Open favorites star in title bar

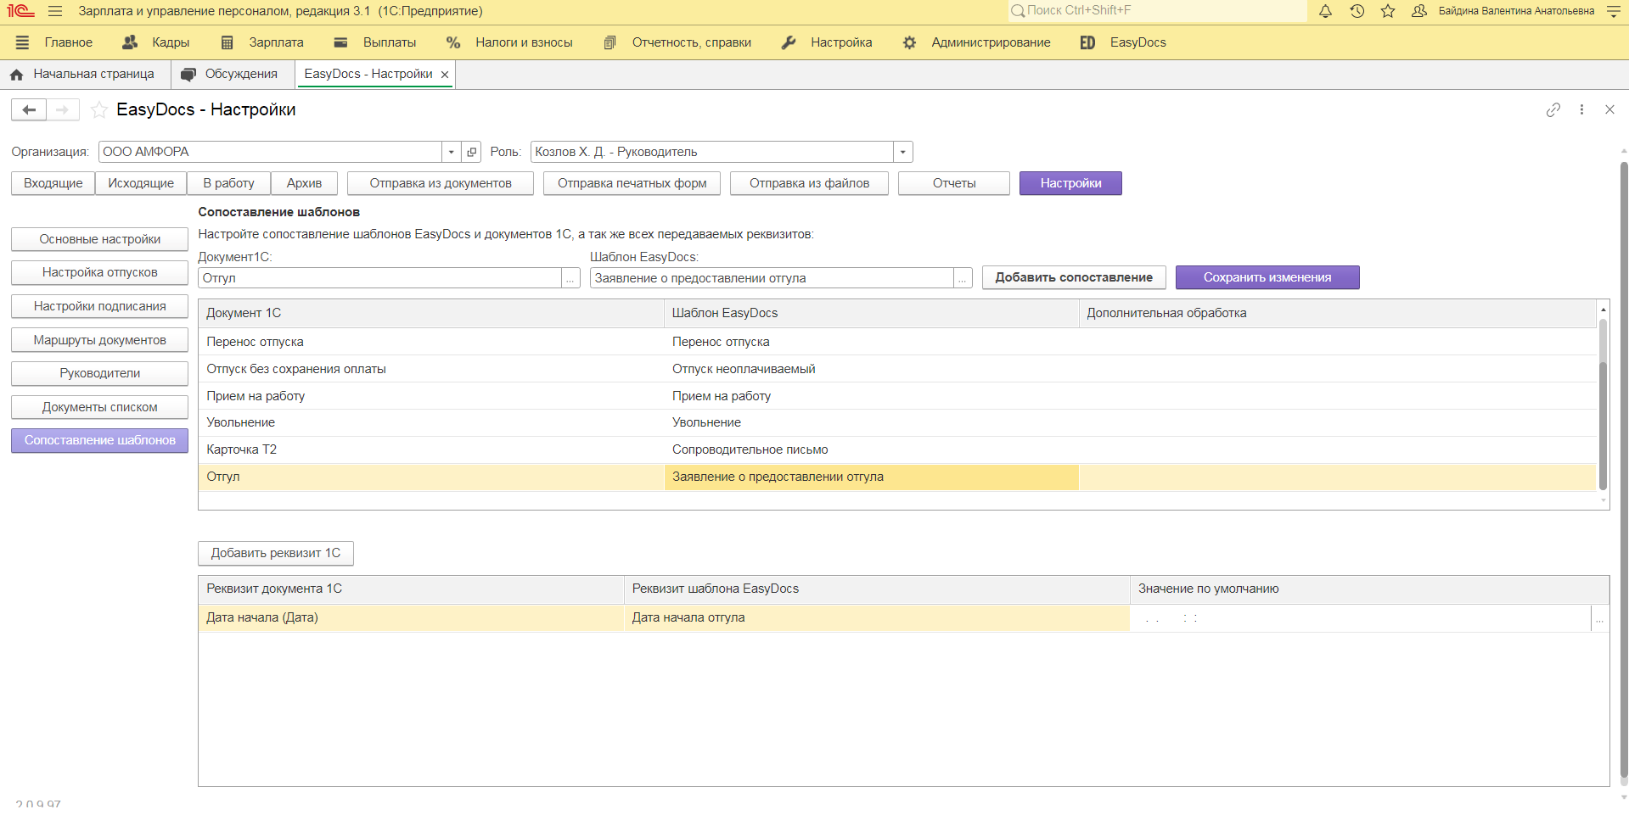tap(1388, 11)
